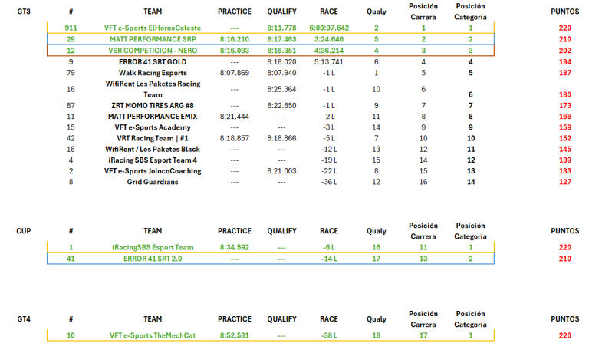
Task: Select the VFT e-Sports ElHornoCeleste team cell
Action: 153,28
